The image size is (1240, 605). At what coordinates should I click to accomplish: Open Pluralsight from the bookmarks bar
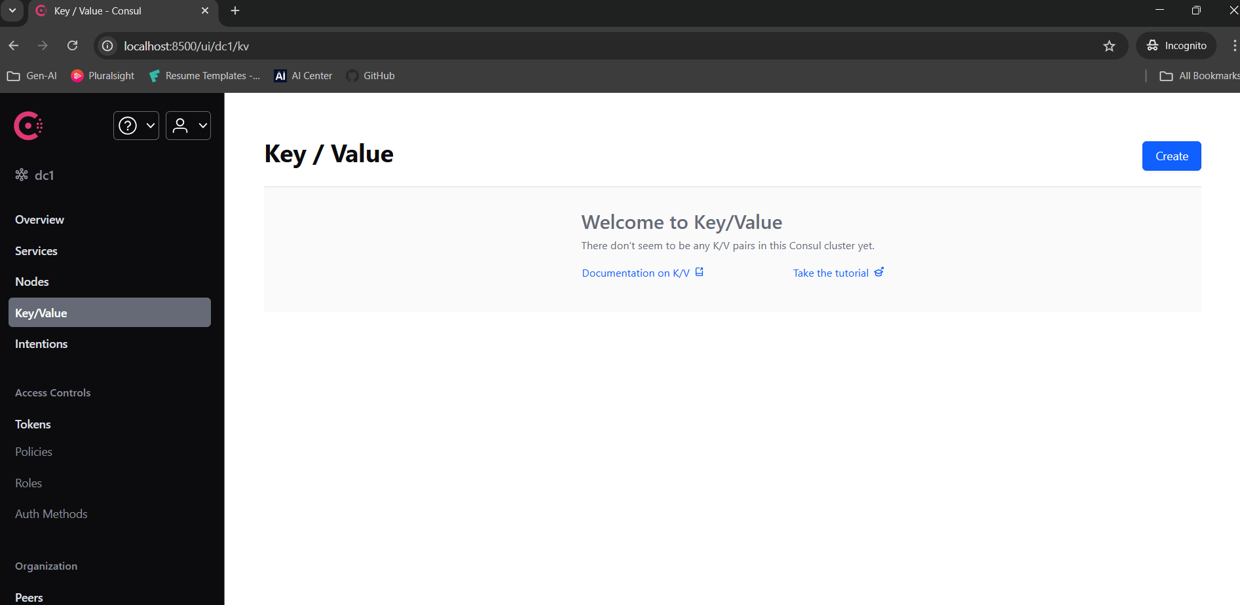[102, 76]
